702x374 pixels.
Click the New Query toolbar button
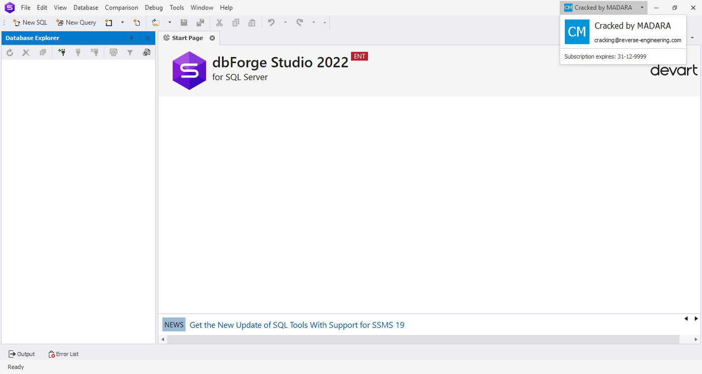(76, 22)
